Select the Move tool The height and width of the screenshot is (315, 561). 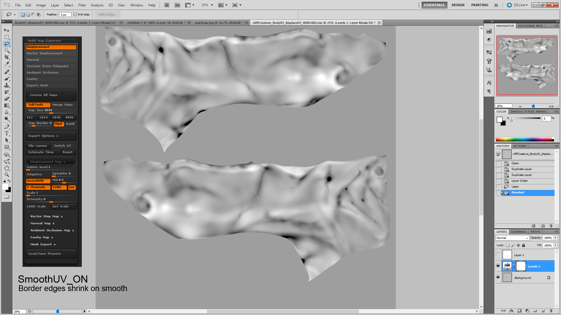7,30
